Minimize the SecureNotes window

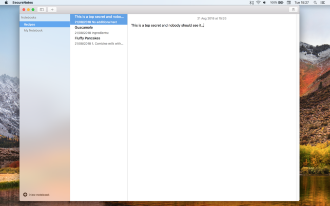click(28, 9)
